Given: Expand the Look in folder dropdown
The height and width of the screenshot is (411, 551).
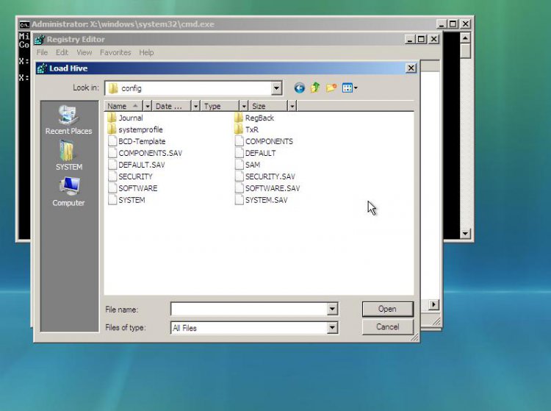Looking at the screenshot, I should coord(276,88).
